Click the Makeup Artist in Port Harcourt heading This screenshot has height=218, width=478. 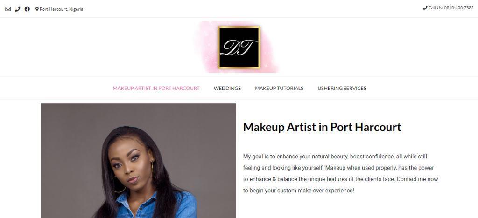tap(322, 127)
